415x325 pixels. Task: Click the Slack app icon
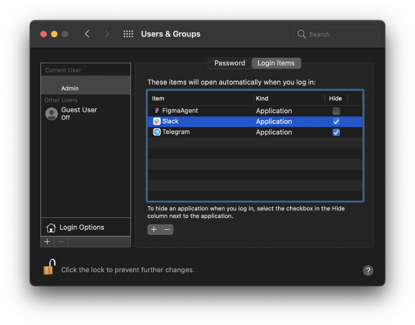[x=157, y=121]
